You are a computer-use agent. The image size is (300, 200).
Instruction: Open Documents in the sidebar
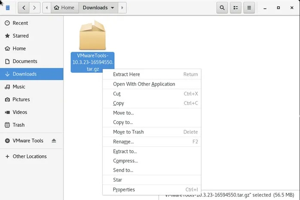31,61
